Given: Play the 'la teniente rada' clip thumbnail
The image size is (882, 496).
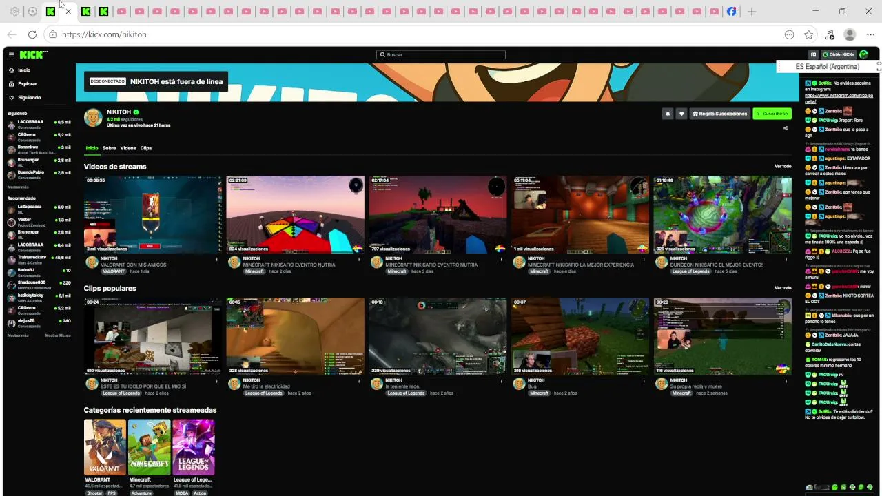Looking at the screenshot, I should click(438, 336).
